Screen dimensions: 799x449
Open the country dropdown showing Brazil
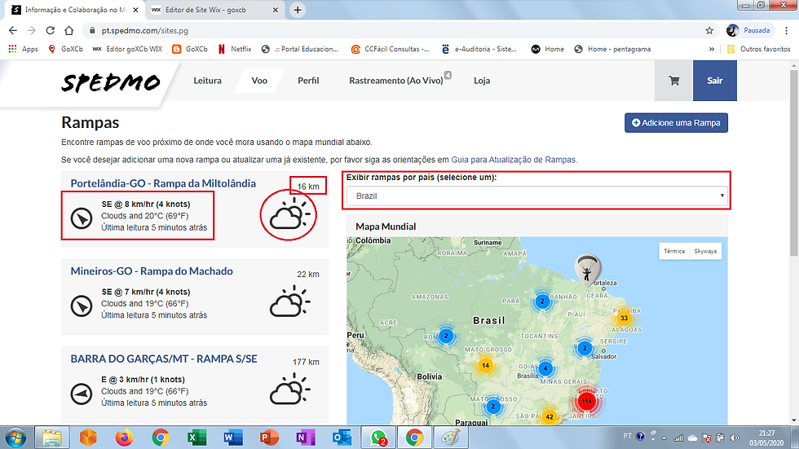tap(536, 196)
